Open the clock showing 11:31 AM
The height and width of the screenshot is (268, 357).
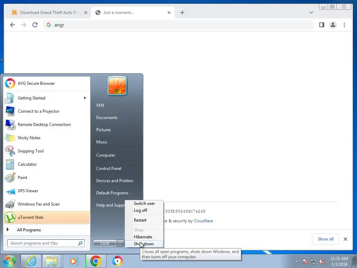pyautogui.click(x=339, y=261)
